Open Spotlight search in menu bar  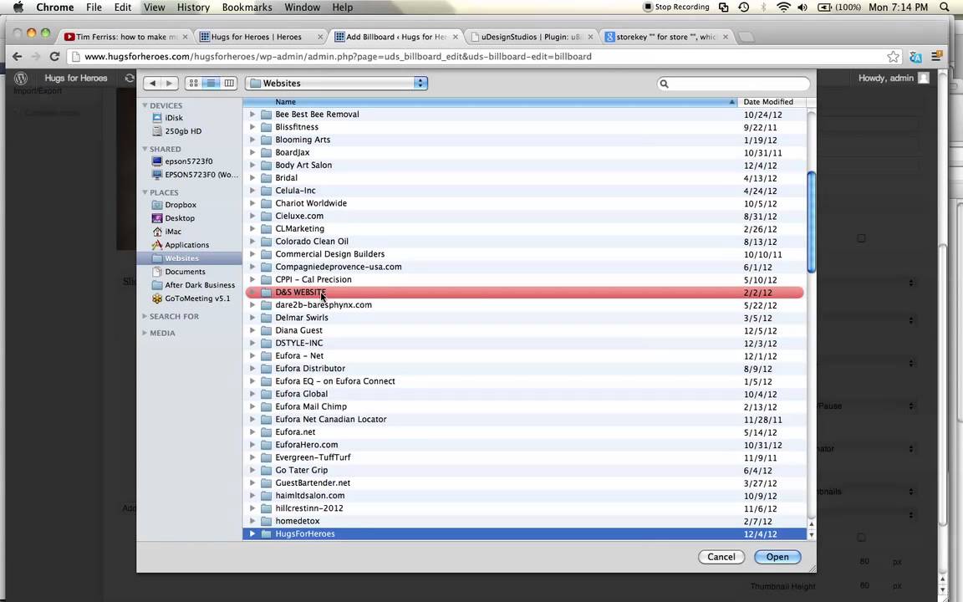945,8
